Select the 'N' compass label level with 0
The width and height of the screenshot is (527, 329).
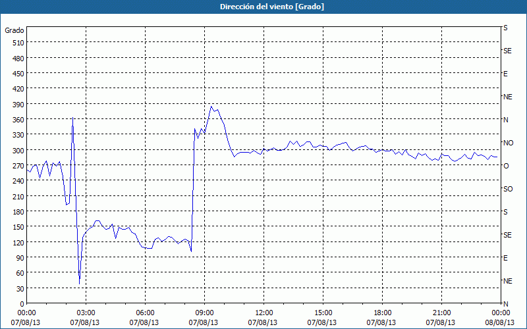click(506, 304)
